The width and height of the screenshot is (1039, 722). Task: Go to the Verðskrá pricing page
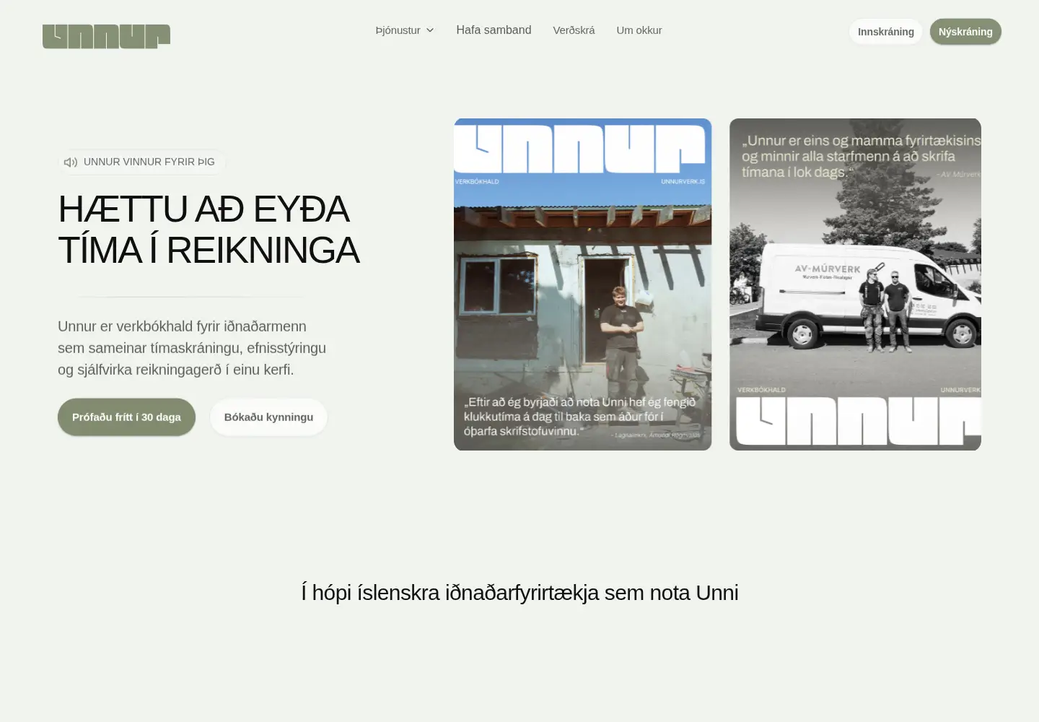pyautogui.click(x=574, y=30)
